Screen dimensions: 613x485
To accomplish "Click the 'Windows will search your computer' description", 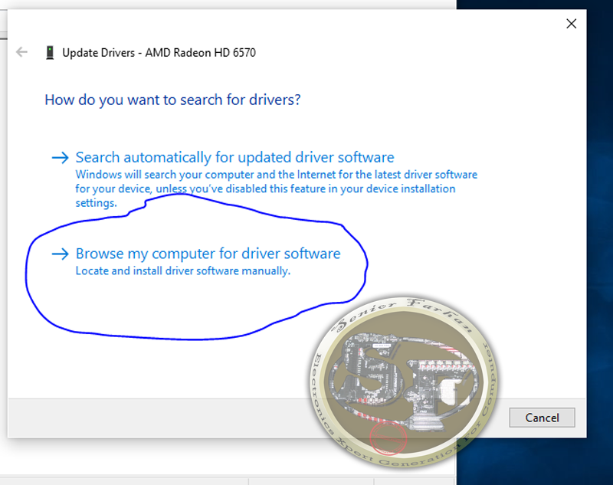I will pyautogui.click(x=277, y=188).
